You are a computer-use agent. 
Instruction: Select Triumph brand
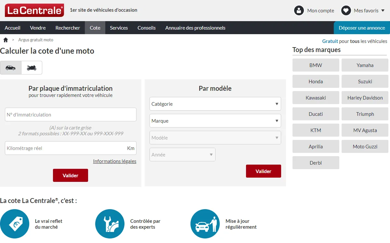point(365,114)
